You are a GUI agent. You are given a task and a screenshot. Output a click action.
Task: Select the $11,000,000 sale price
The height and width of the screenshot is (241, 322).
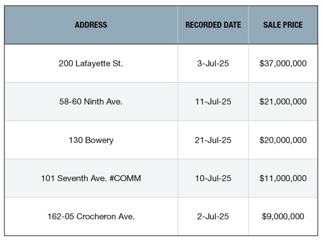(x=283, y=178)
